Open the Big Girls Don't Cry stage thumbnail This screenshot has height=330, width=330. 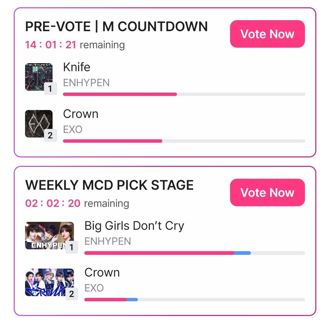pyautogui.click(x=49, y=235)
